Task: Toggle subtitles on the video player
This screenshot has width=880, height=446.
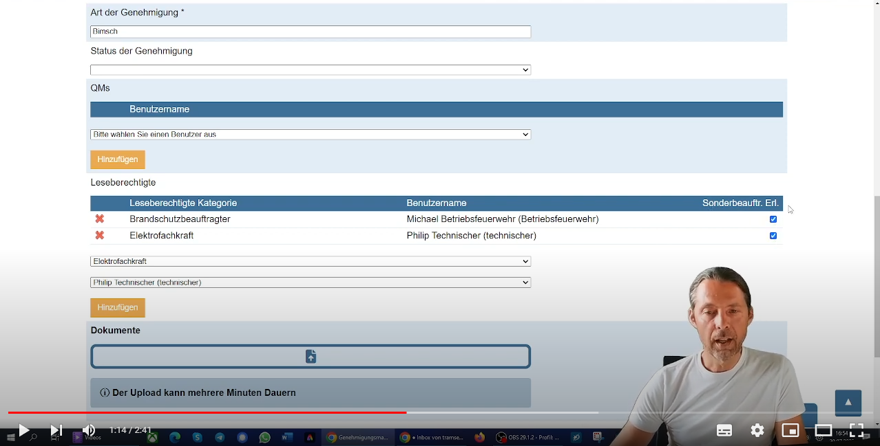Action: tap(724, 431)
